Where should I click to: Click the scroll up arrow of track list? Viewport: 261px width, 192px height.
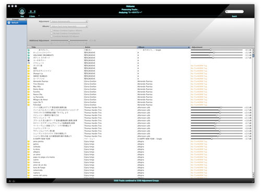tap(253, 50)
